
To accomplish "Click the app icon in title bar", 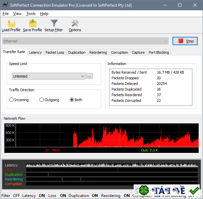I will [x=5, y=5].
